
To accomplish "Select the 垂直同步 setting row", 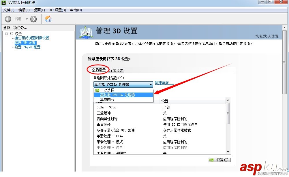I will [159, 125].
